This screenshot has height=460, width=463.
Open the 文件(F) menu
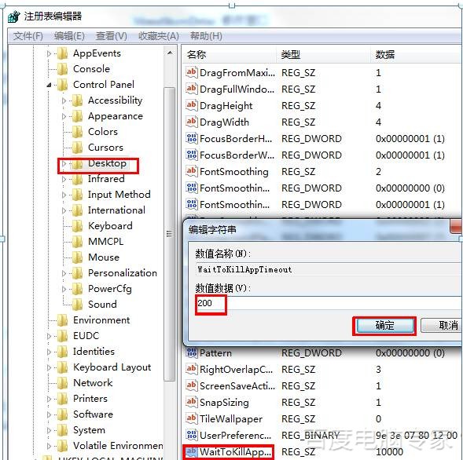tap(28, 36)
